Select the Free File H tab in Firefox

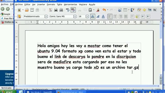(7, 19)
